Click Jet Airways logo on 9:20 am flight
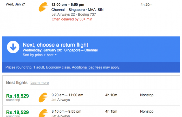The image size is (182, 117). coord(43,97)
